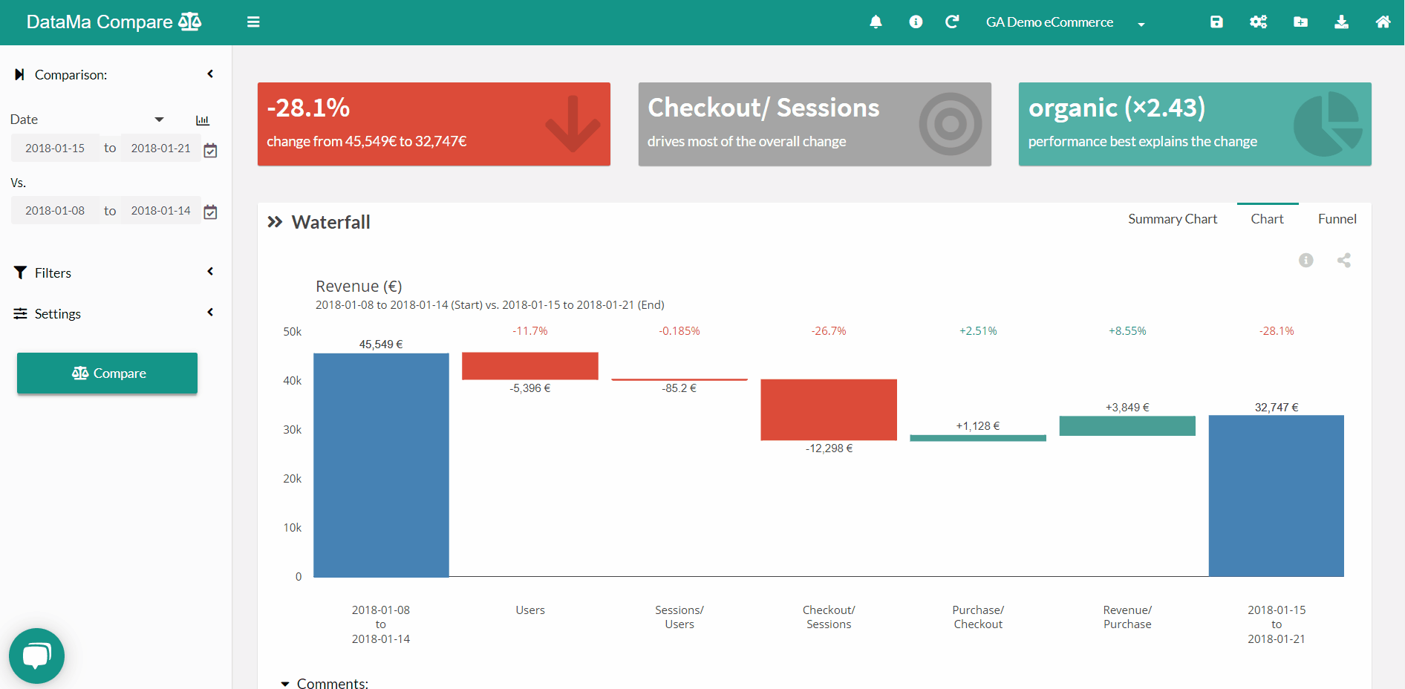Screen dimensions: 1405x689
Task: Click the share icon above the chart
Action: [1344, 261]
